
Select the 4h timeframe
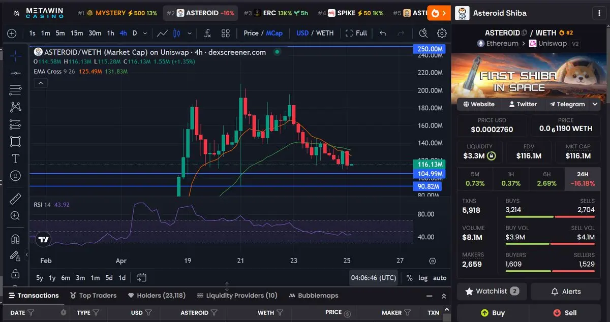123,33
